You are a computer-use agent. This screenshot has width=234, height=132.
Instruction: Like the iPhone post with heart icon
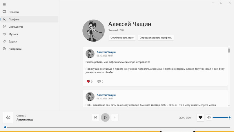click(x=88, y=81)
